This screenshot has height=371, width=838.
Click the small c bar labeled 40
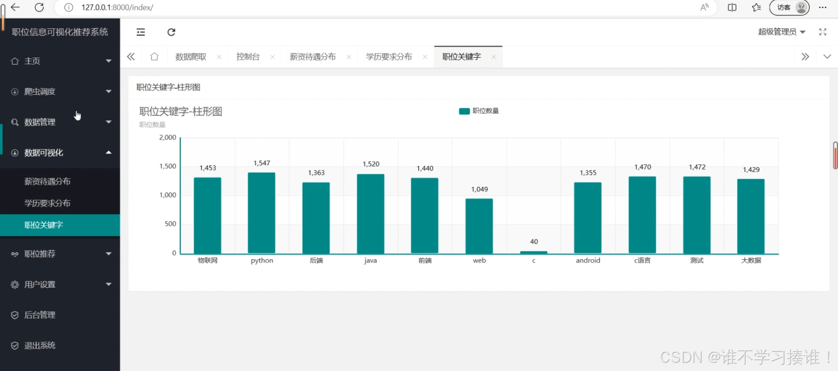click(534, 252)
